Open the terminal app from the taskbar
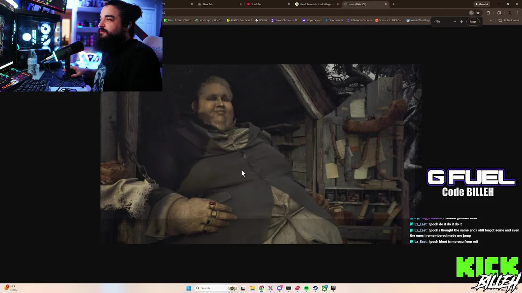This screenshot has width=522, height=293. (x=288, y=288)
